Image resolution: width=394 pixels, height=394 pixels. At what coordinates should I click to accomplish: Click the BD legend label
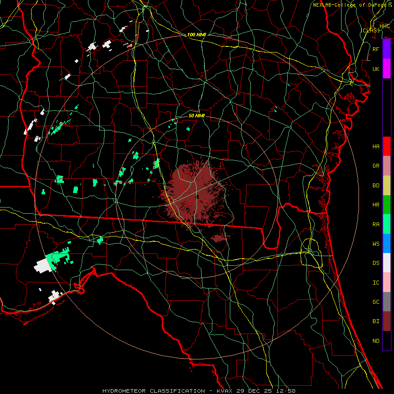point(376,185)
